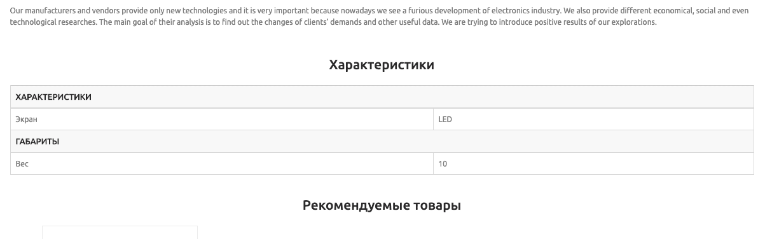
Task: Select the LED value cell
Action: click(593, 119)
